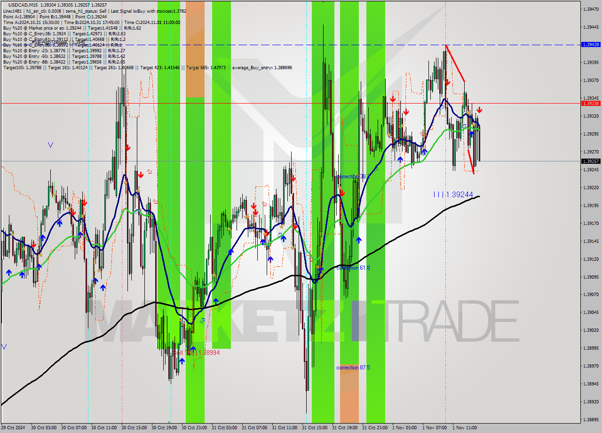Click the current price tag 1.39257
The image size is (602, 433).
tap(591, 161)
